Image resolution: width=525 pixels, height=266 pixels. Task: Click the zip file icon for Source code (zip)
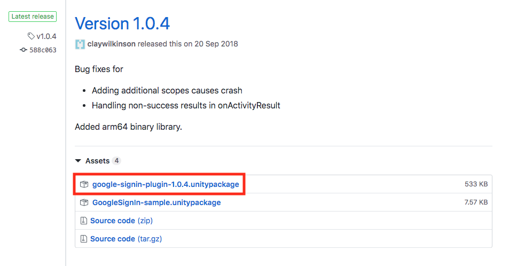(x=84, y=221)
